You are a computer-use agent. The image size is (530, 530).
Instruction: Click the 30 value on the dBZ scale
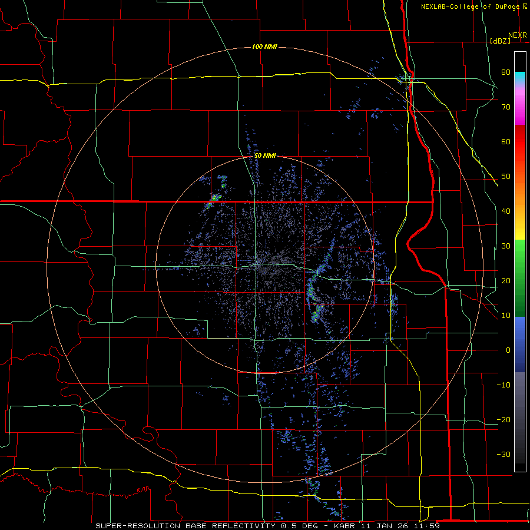(x=506, y=246)
